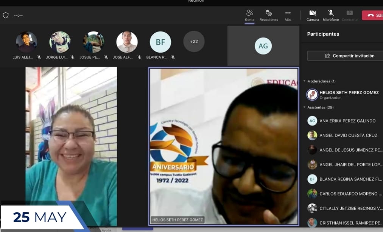Click avatar of CARLOS EDUARDO MORENO
Viewport: 383px width, 232px height.
[312, 194]
